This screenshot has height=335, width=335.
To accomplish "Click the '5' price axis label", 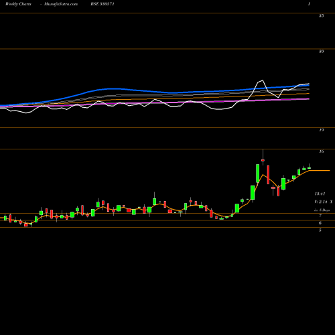I will [x=320, y=230].
